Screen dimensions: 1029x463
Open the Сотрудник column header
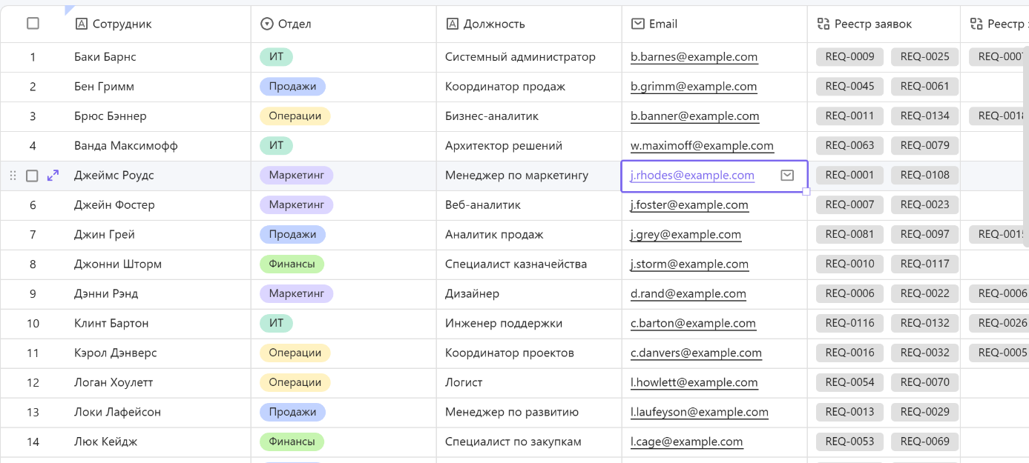(158, 24)
